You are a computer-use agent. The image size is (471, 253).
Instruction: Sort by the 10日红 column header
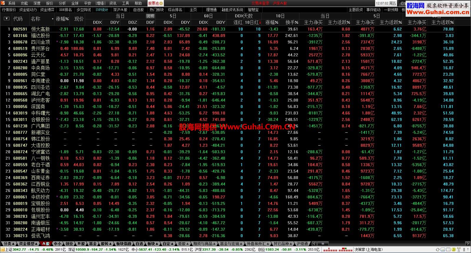(253, 22)
